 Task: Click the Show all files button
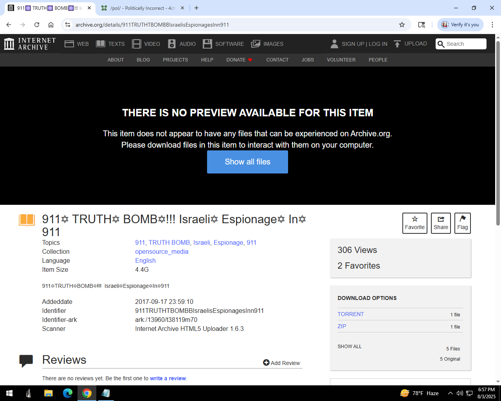point(247,162)
